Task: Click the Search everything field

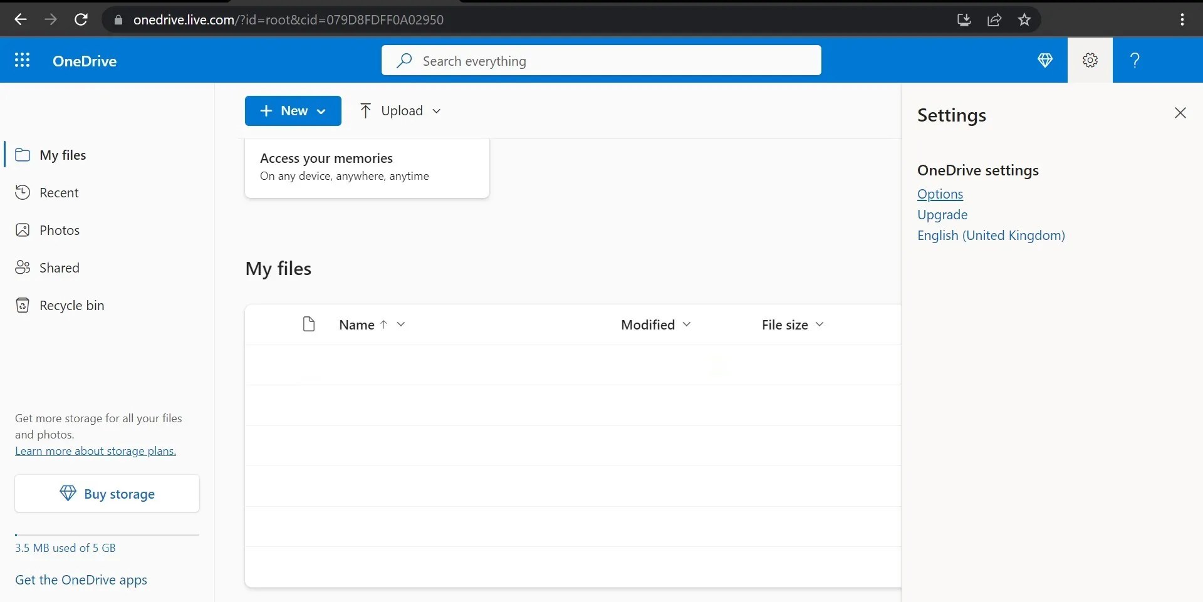Action: [x=601, y=60]
